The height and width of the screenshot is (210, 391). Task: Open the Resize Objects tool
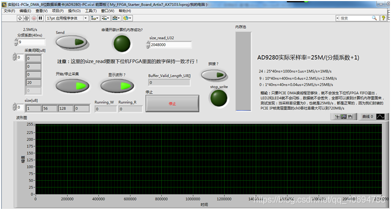pyautogui.click(x=116, y=18)
